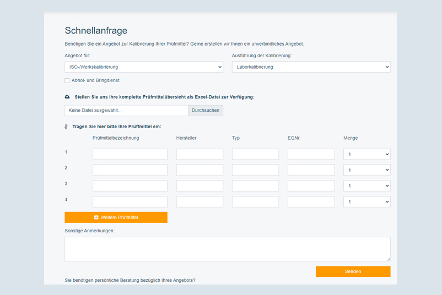The image size is (442, 295).
Task: Click the Schnellanfrage heading
Action: pyautogui.click(x=96, y=30)
